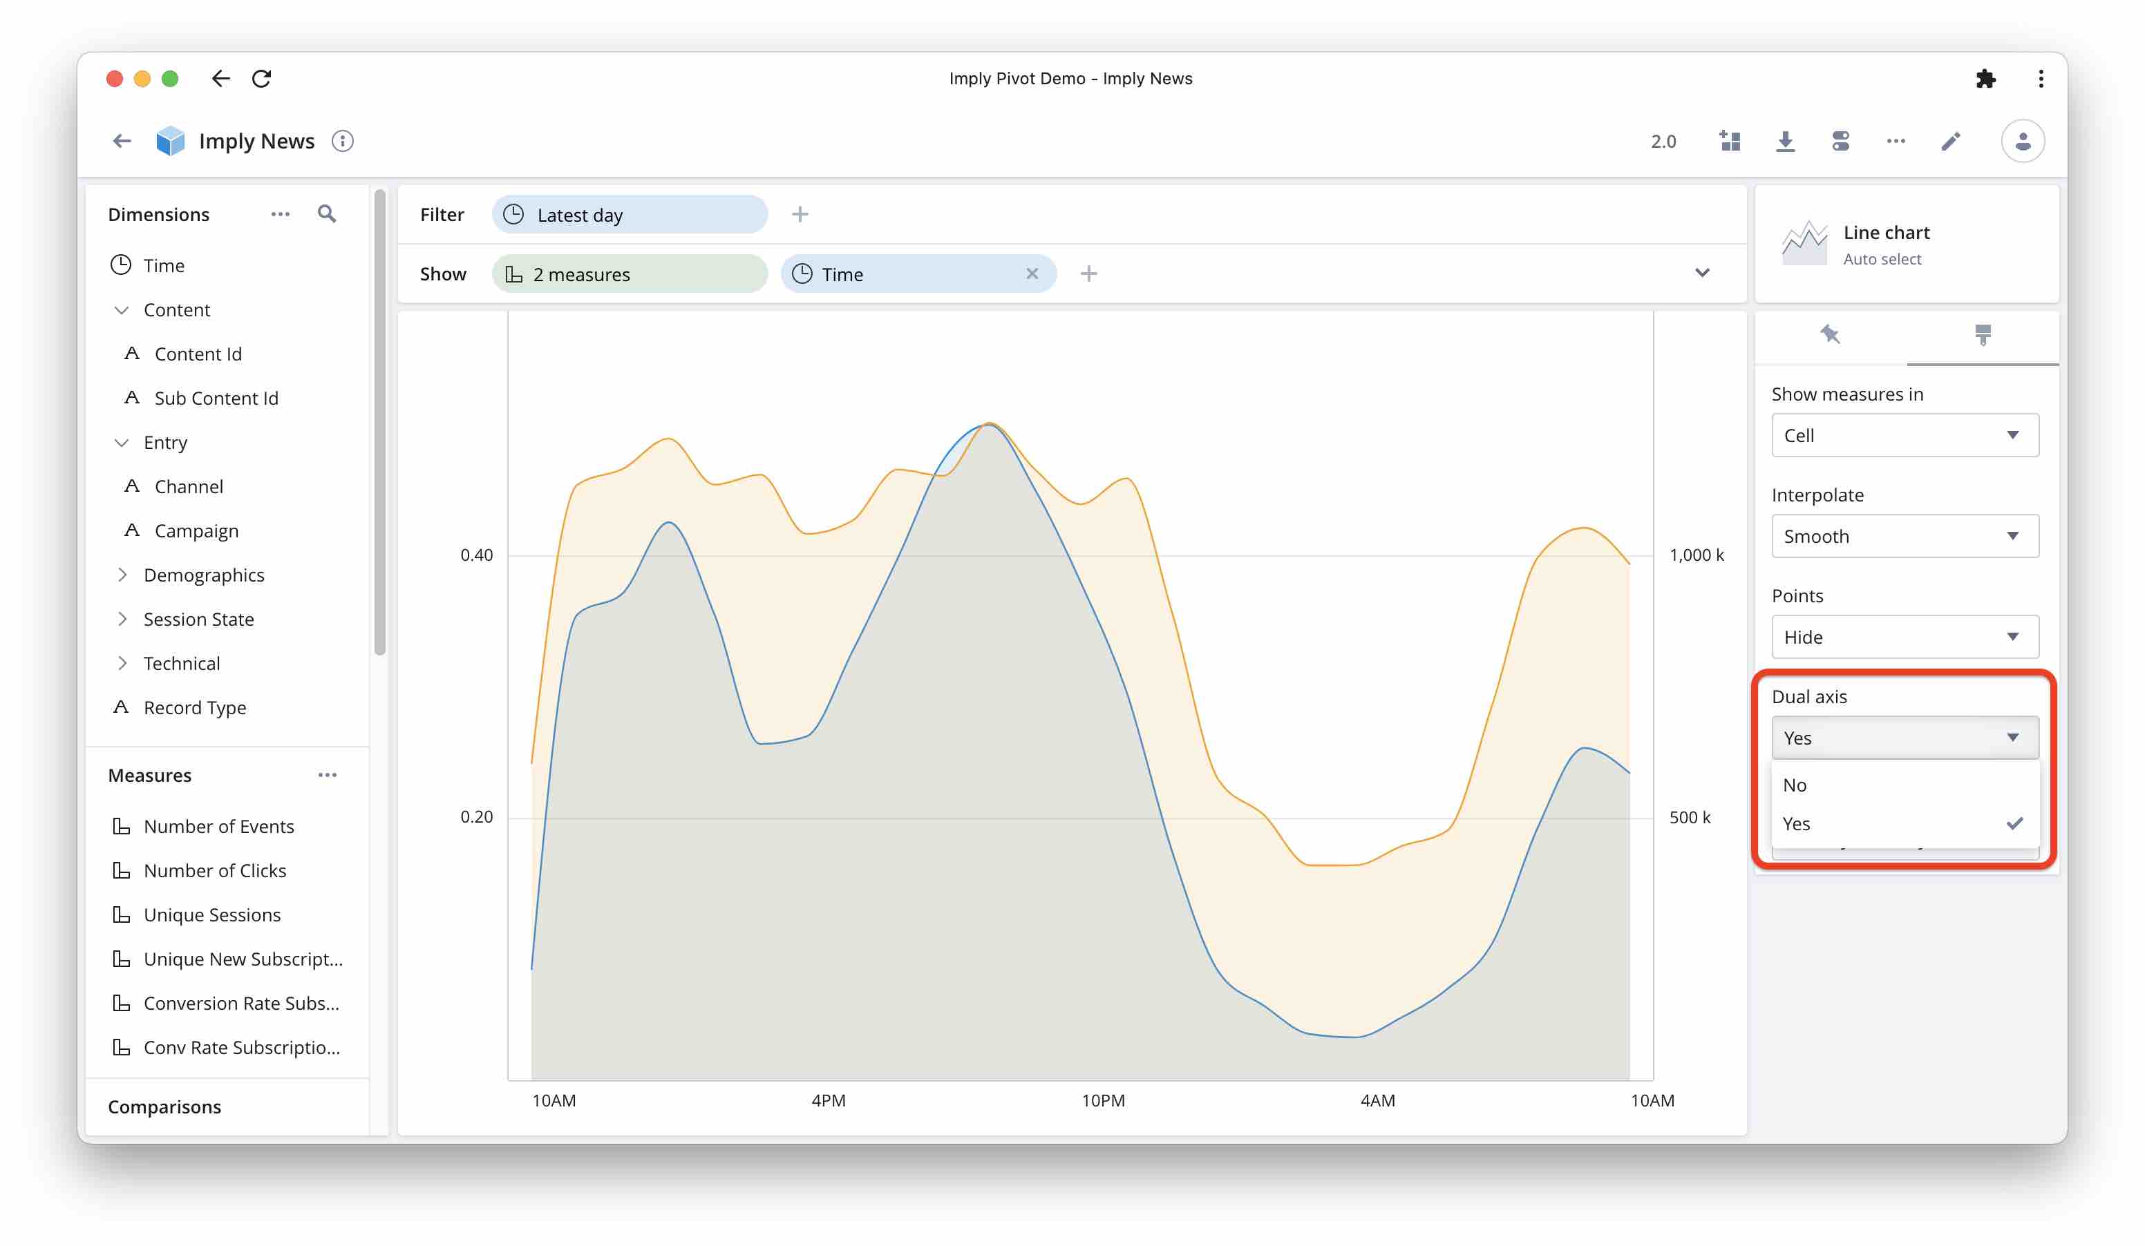Remove the Time pill from Show row
This screenshot has width=2145, height=1246.
pos(1032,273)
